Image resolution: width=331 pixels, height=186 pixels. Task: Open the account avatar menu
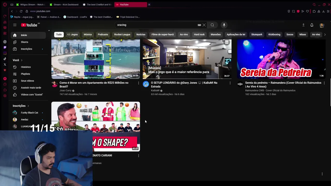(322, 25)
